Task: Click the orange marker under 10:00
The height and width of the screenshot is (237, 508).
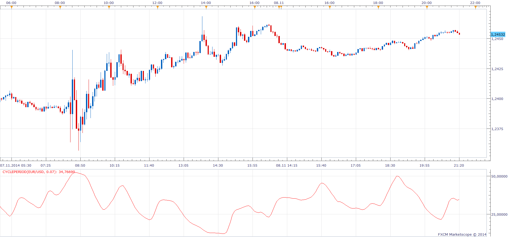Action: [x=109, y=7]
